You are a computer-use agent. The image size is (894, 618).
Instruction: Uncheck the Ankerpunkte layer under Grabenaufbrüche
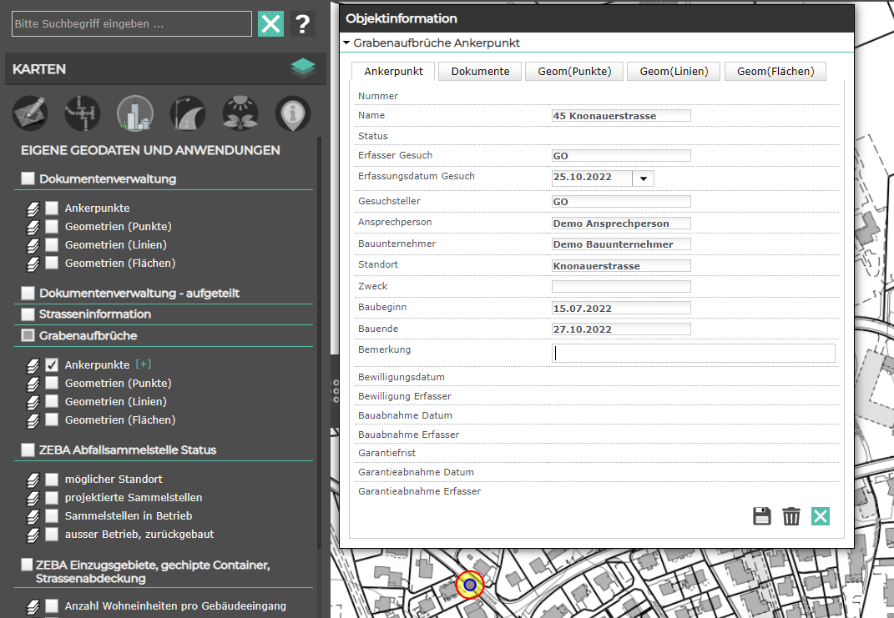52,365
